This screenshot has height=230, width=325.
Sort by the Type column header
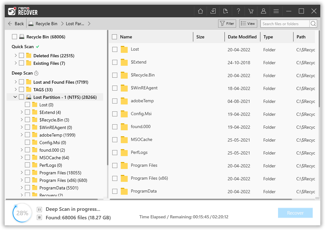click(268, 37)
